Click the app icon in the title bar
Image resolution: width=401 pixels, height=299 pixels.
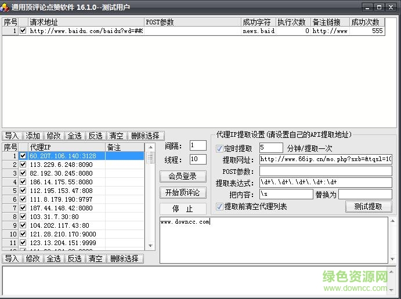(x=5, y=8)
